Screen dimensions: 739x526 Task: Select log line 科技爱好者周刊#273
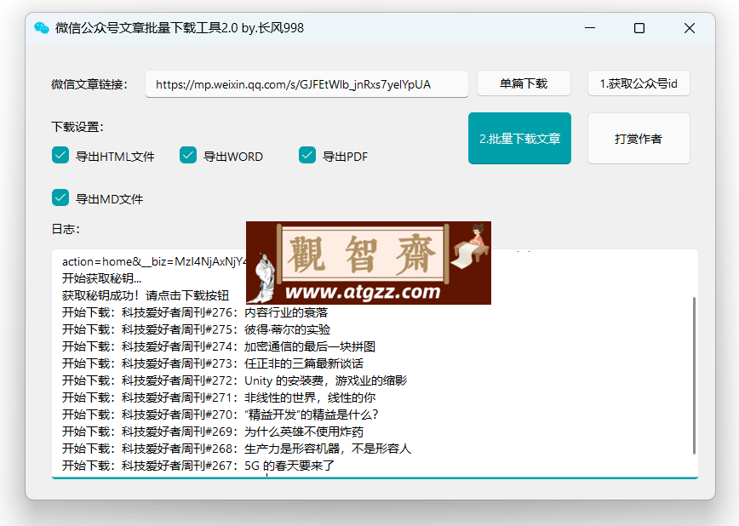coord(213,363)
